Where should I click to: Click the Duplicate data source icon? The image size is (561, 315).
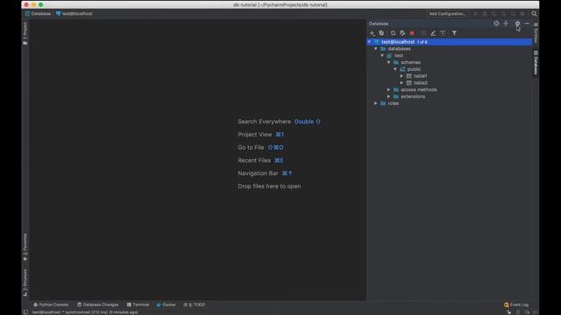pos(381,33)
